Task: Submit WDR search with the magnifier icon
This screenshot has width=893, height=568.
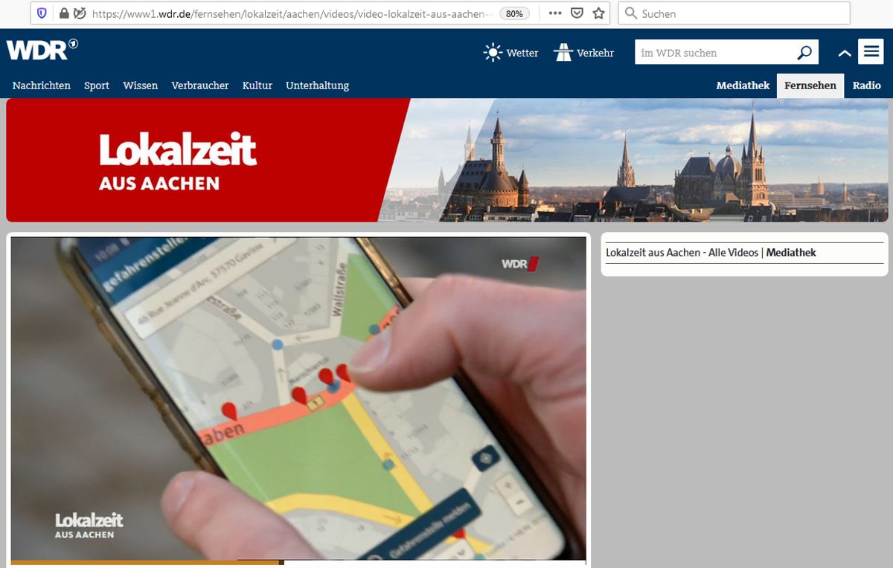Action: coord(804,53)
